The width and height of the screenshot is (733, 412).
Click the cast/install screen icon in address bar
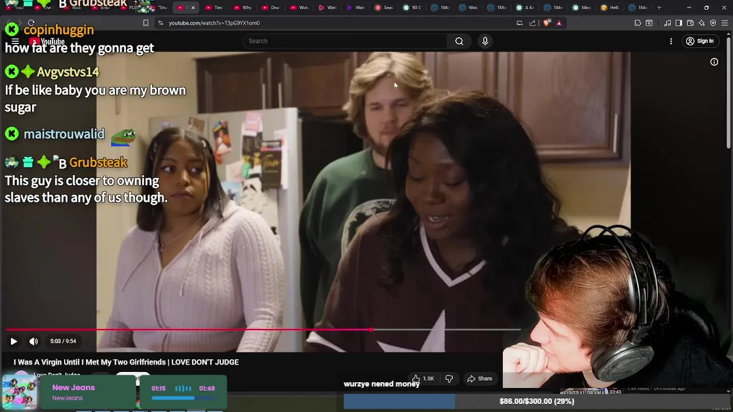(519, 23)
